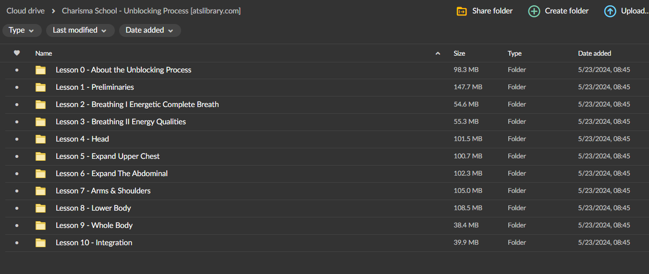Click folder icon for Lesson 1 - Preliminaries
The width and height of the screenshot is (649, 274).
click(41, 87)
